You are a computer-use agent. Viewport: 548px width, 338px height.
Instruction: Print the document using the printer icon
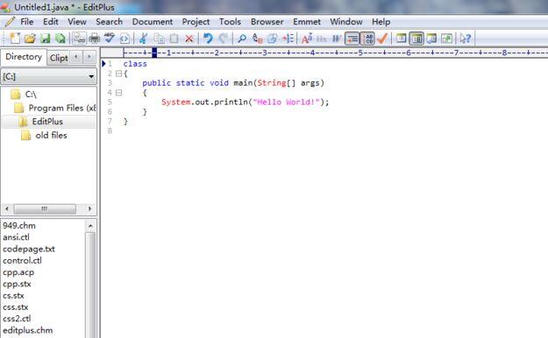coord(95,38)
